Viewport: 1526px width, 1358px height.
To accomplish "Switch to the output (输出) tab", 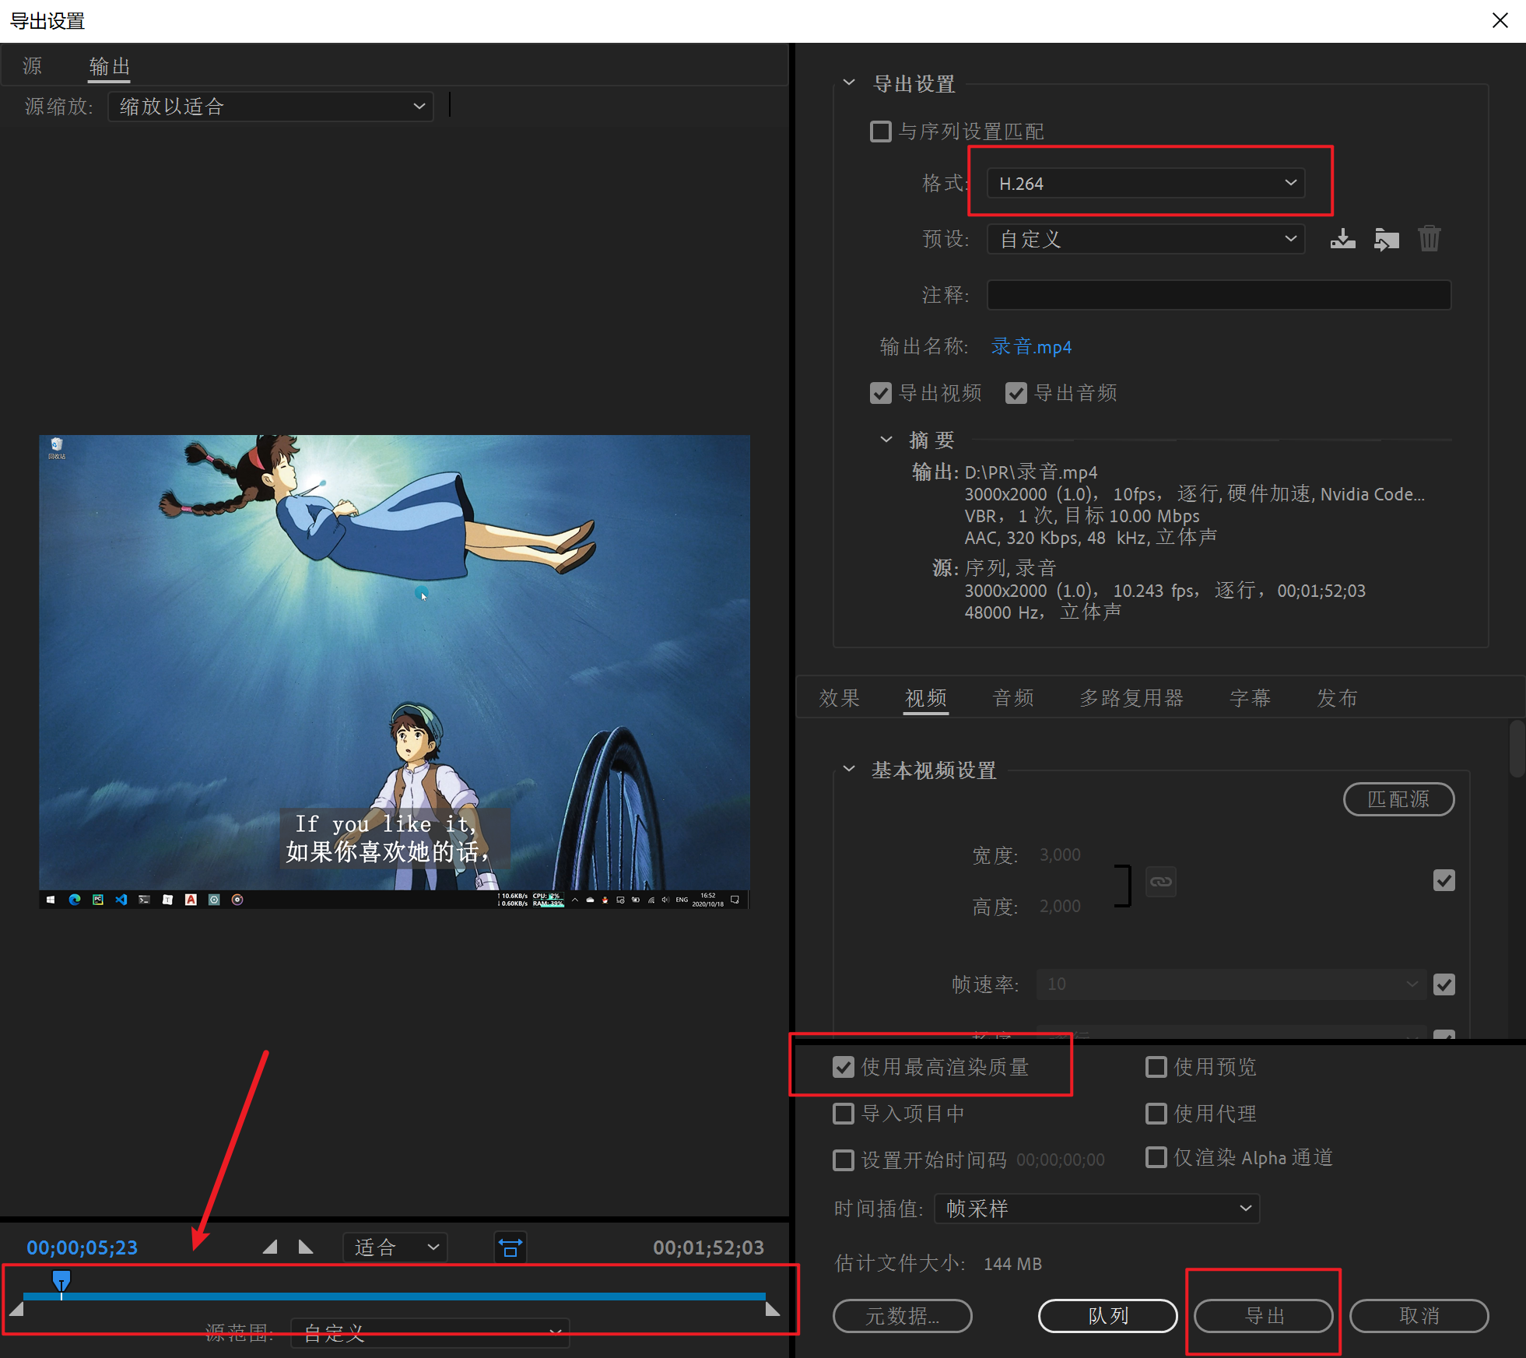I will point(109,66).
